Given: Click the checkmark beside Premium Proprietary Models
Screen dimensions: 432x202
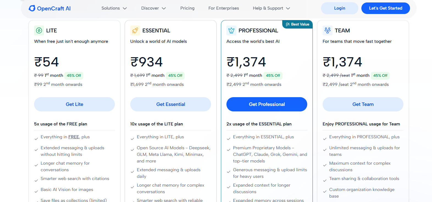Looking at the screenshot, I should pyautogui.click(x=229, y=149).
